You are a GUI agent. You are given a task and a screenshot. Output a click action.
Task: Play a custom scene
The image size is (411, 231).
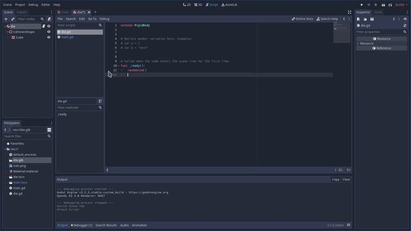tap(390, 4)
